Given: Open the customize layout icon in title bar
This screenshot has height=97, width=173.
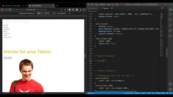Looking at the screenshot, I should click(x=156, y=5).
